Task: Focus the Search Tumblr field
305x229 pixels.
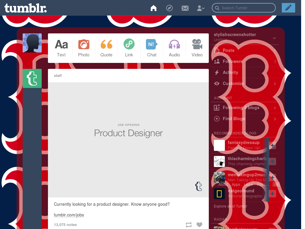Action: point(244,8)
